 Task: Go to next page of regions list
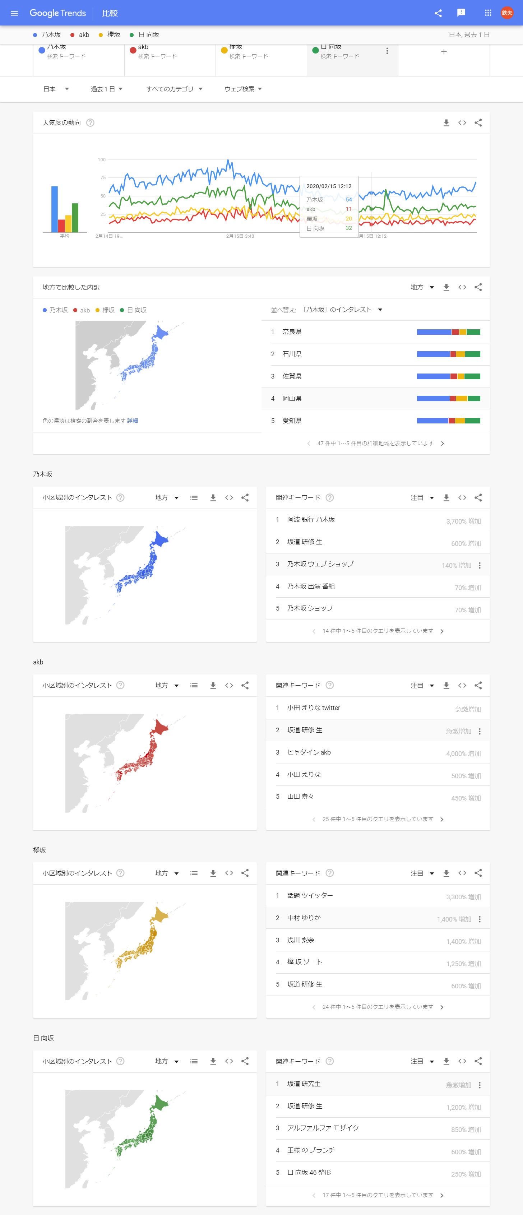pyautogui.click(x=442, y=443)
